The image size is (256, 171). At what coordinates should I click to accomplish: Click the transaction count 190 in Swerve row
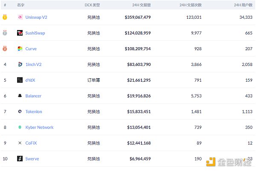(x=198, y=159)
